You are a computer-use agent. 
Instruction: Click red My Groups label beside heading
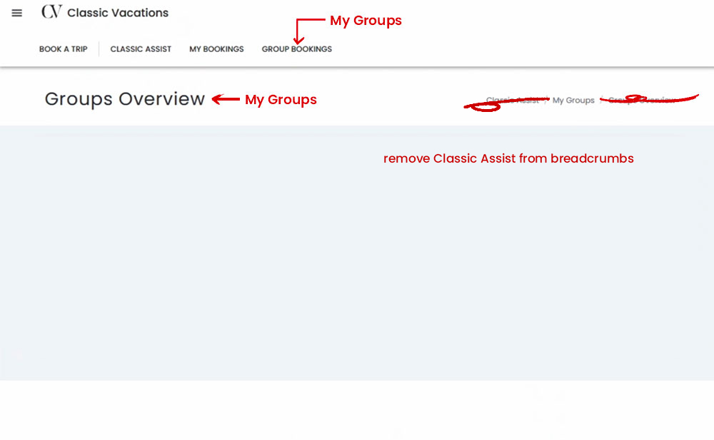click(x=281, y=100)
